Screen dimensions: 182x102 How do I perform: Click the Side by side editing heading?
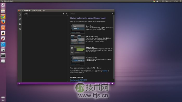click(x=92, y=37)
